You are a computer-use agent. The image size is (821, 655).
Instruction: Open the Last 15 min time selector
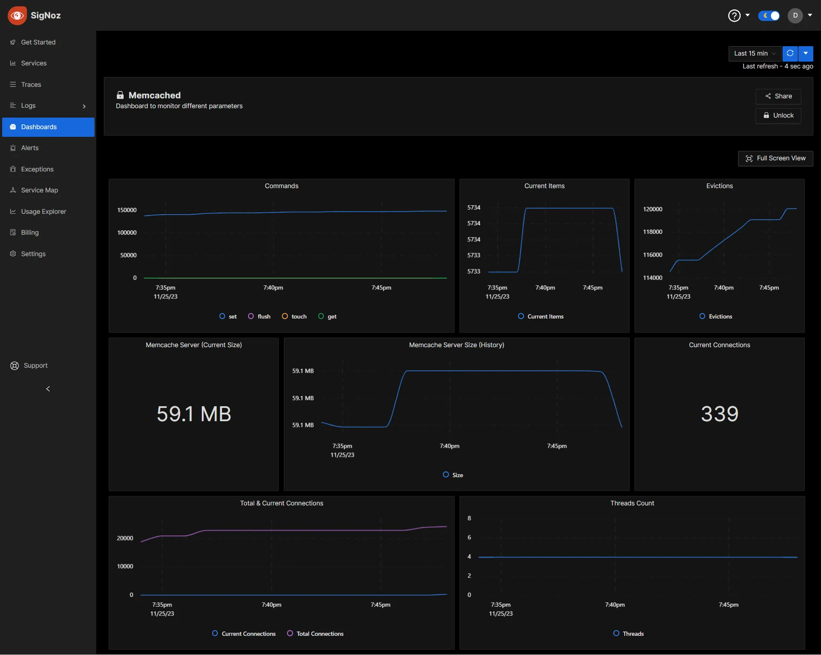pyautogui.click(x=755, y=53)
